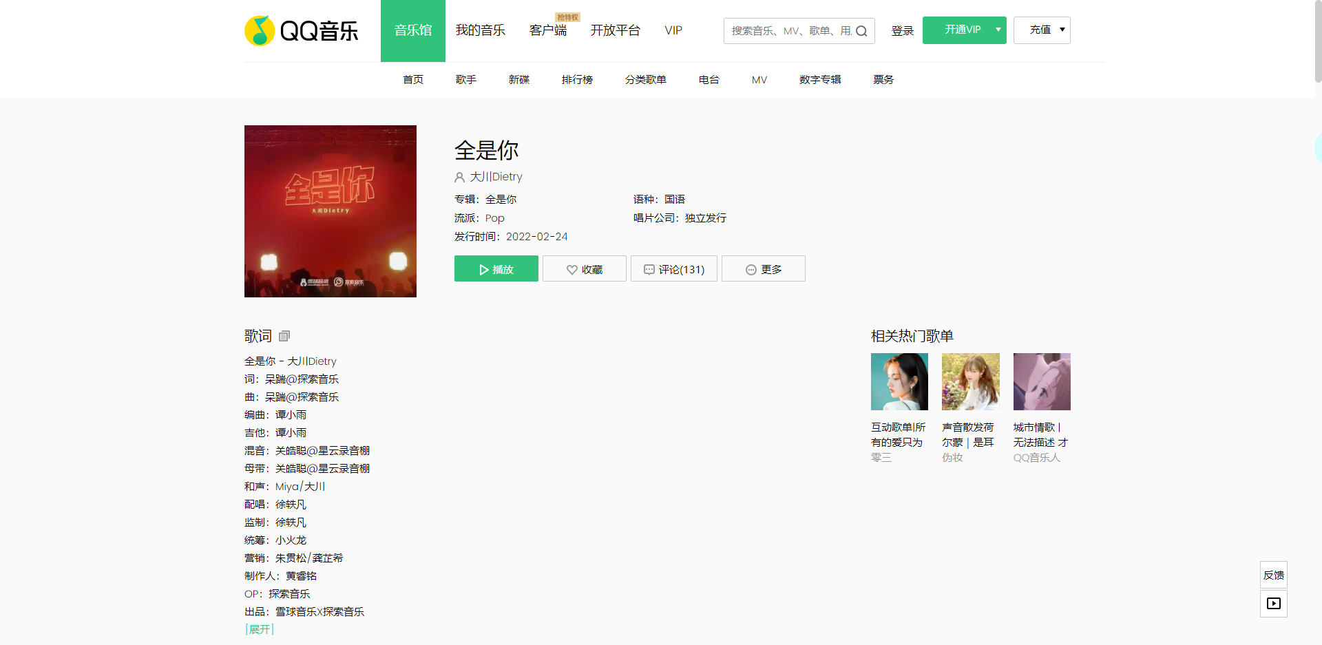Open the 充值 dropdown menu

1042,30
